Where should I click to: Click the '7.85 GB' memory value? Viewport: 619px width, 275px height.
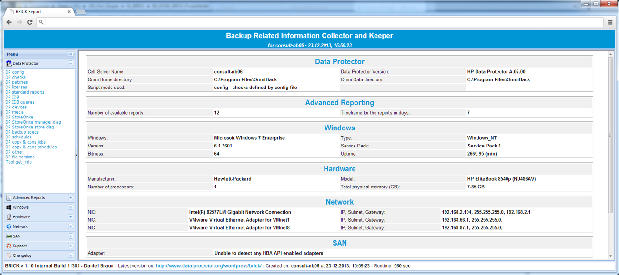click(x=476, y=187)
